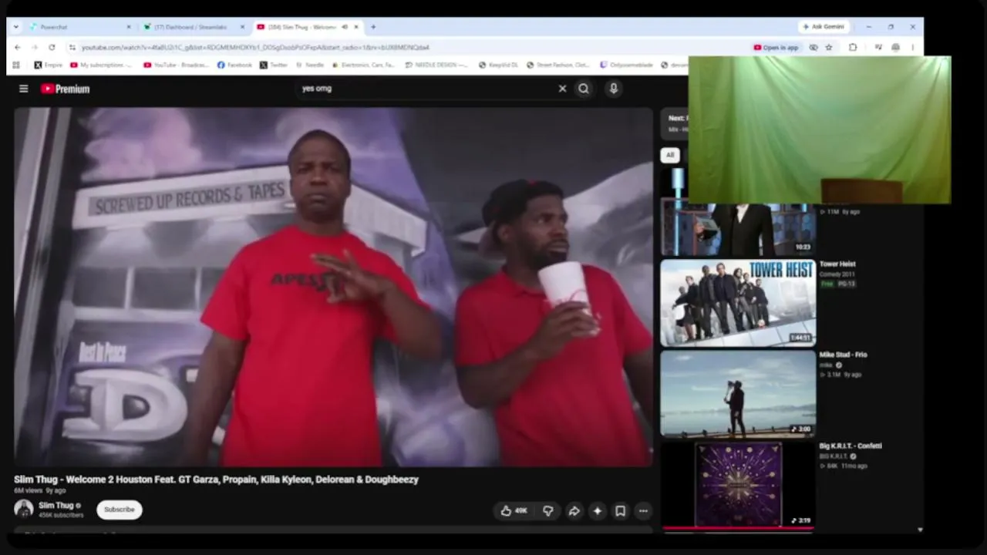Close the Streamlabs Dashboard tab
The height and width of the screenshot is (555, 987).
(242, 27)
